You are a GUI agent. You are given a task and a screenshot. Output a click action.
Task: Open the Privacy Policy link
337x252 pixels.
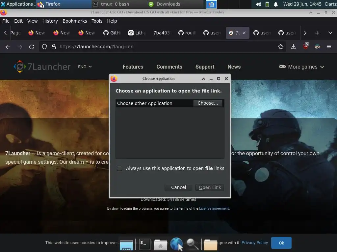[x=255, y=242]
